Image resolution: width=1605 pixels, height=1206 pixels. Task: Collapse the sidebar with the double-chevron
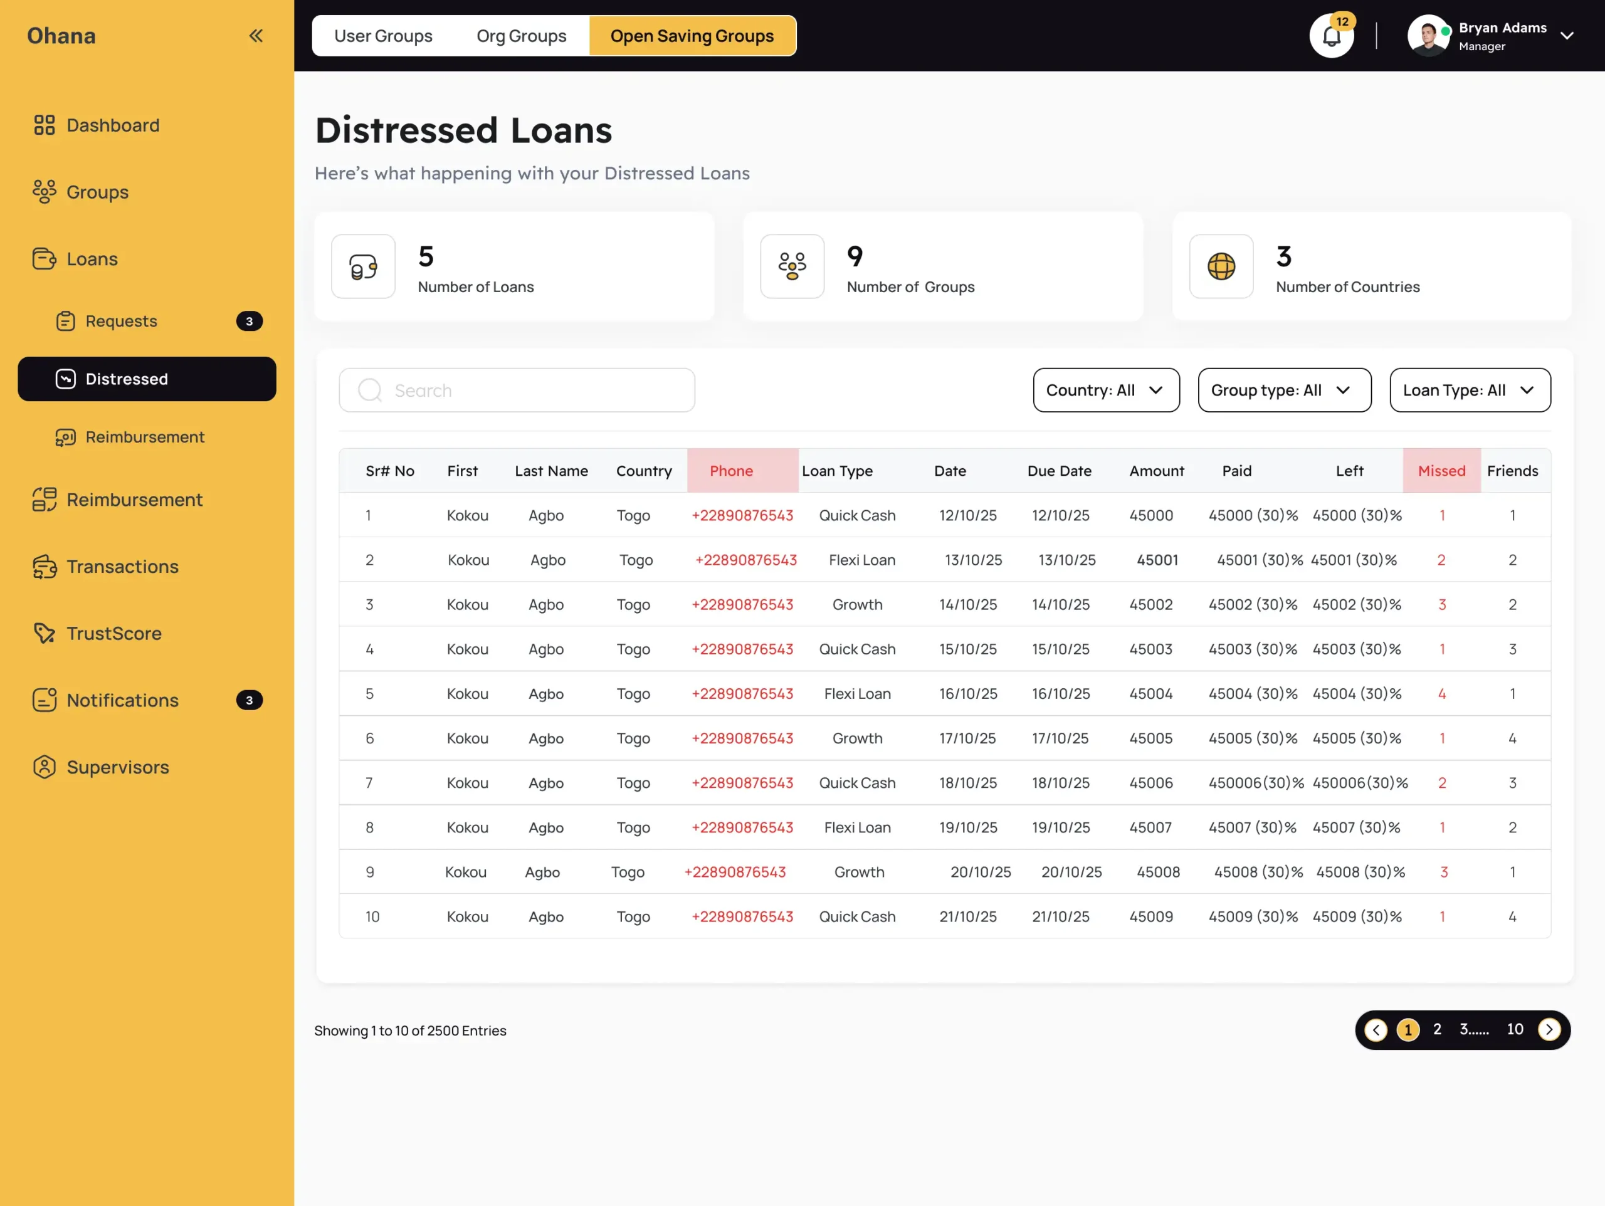pyautogui.click(x=255, y=35)
